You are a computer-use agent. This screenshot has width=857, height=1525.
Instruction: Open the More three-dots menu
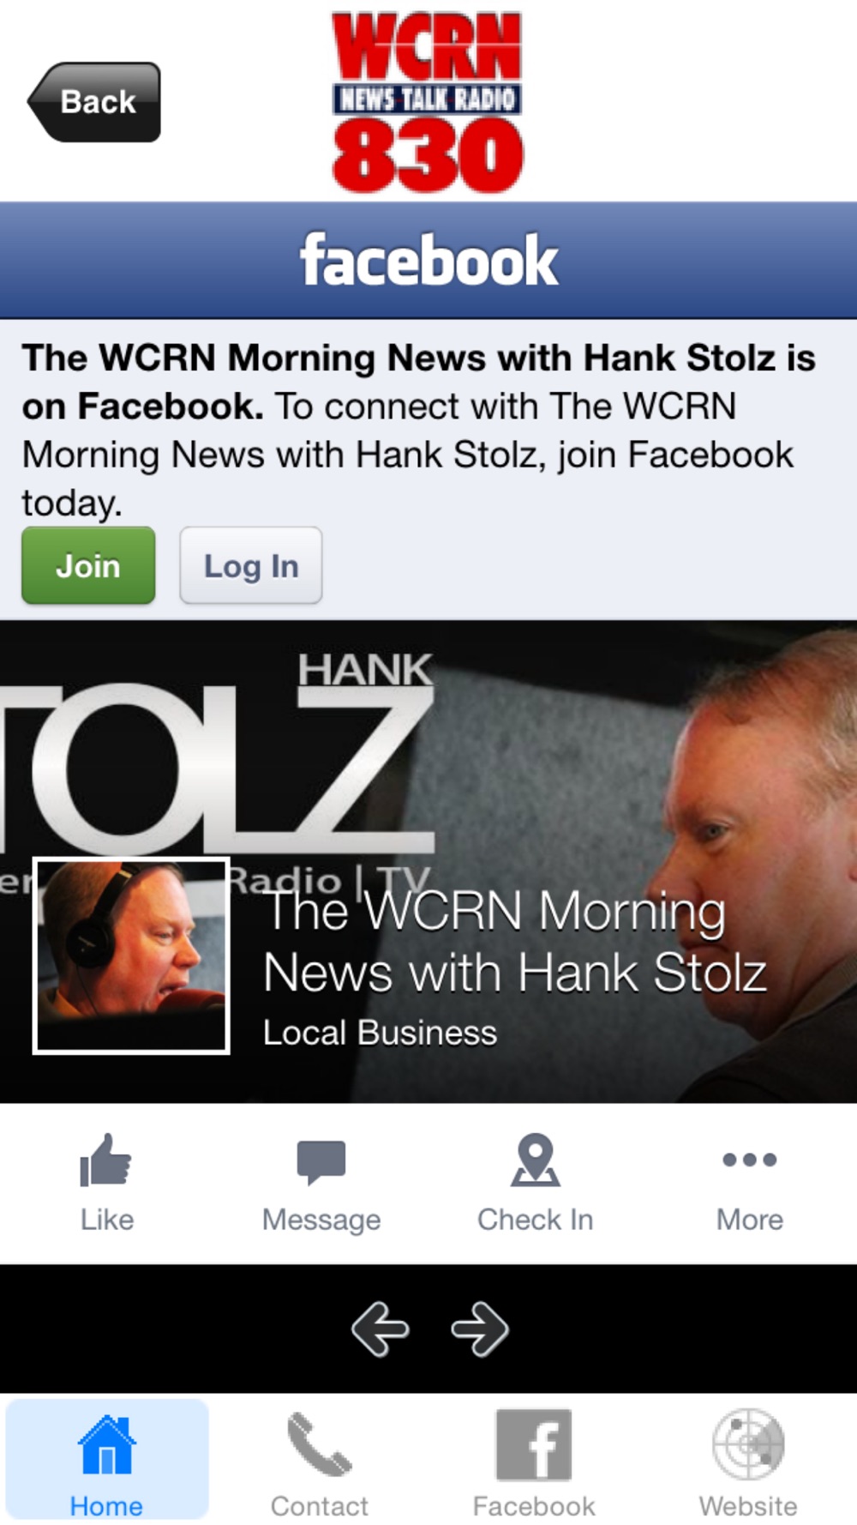pos(750,1160)
